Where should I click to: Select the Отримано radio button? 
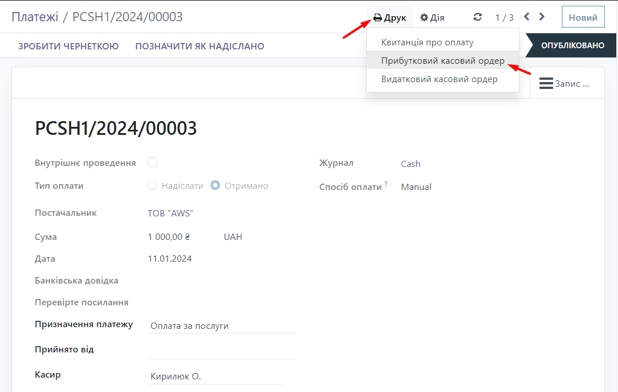tap(216, 185)
